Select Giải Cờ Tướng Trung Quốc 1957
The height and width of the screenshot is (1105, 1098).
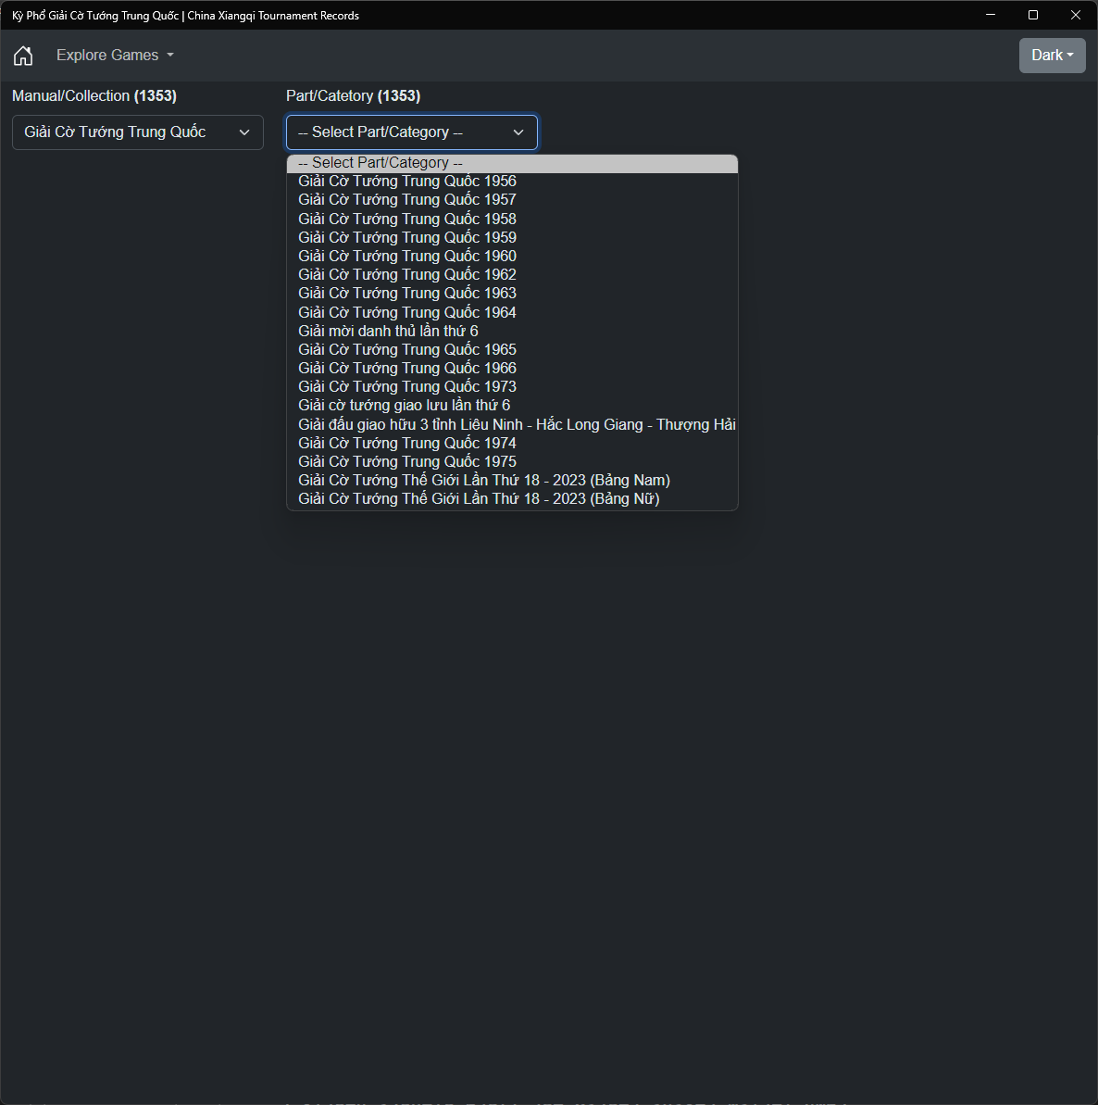pyautogui.click(x=512, y=199)
